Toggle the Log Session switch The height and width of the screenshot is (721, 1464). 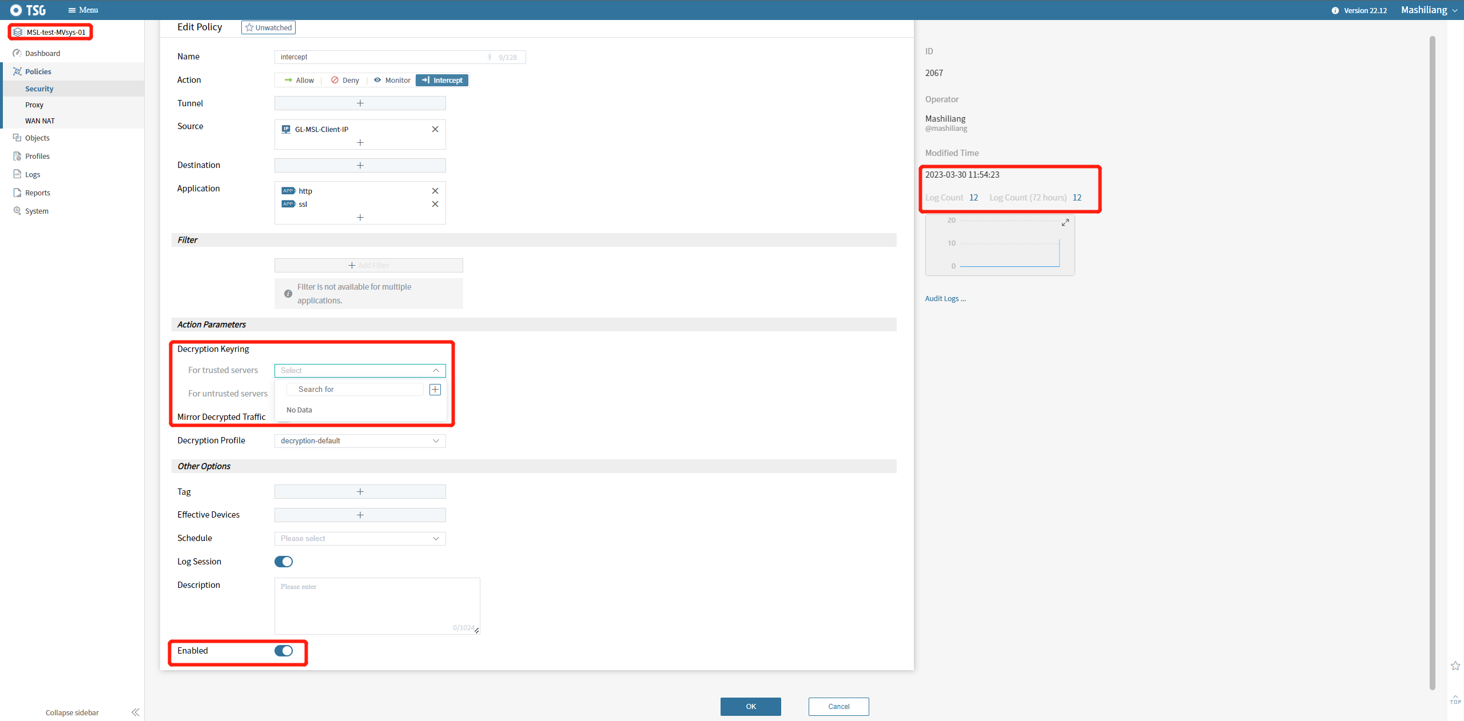pyautogui.click(x=284, y=562)
